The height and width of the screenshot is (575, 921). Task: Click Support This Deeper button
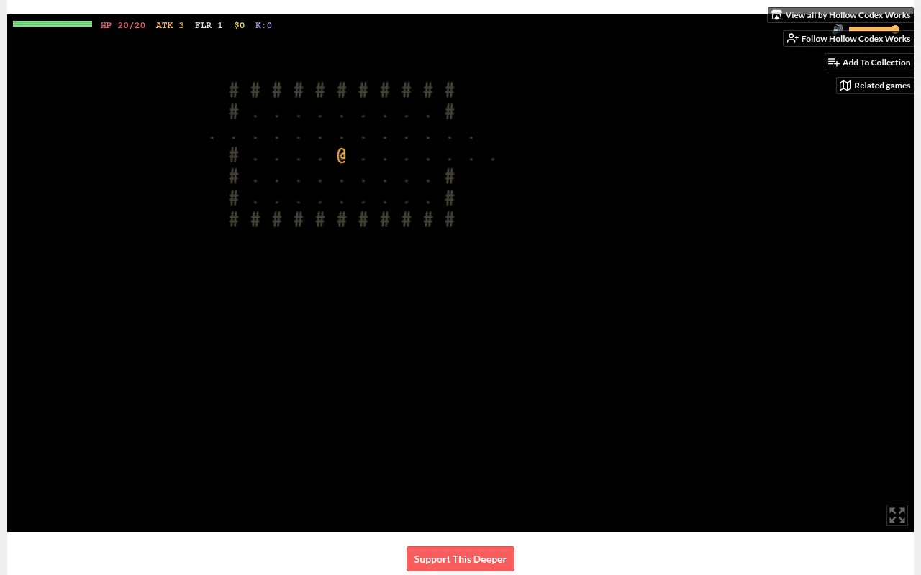(460, 559)
